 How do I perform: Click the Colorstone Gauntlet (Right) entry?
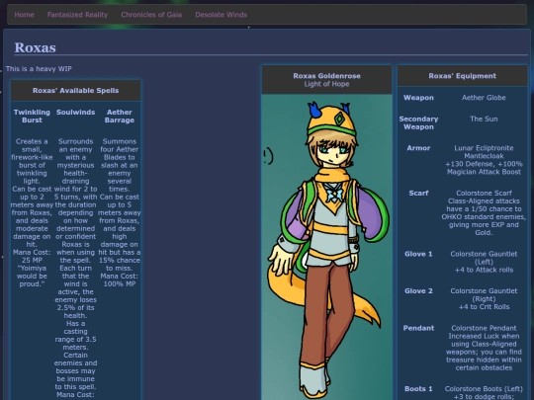[x=484, y=299]
